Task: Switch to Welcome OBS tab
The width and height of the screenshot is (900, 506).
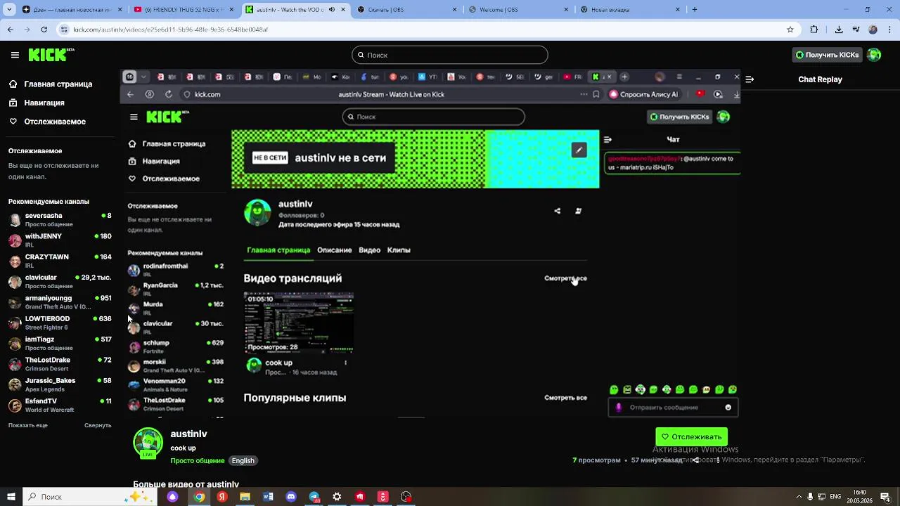Action: click(519, 10)
